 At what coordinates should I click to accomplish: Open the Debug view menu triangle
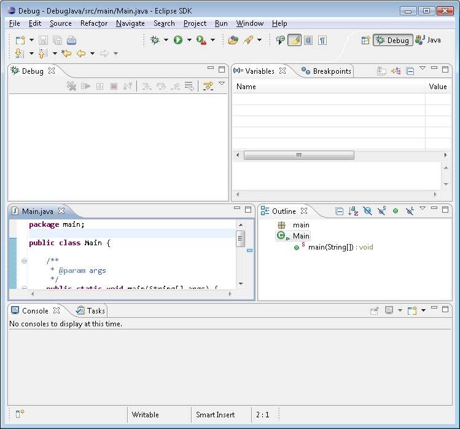(x=222, y=84)
